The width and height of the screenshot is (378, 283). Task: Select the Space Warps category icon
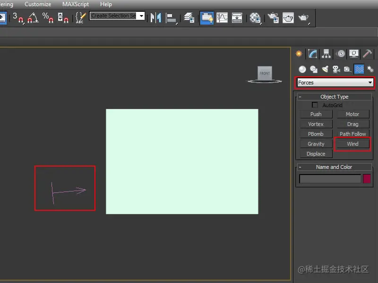(x=359, y=69)
